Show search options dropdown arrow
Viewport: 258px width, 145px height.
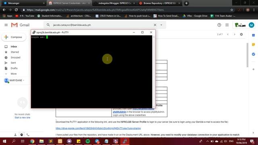[161, 25]
